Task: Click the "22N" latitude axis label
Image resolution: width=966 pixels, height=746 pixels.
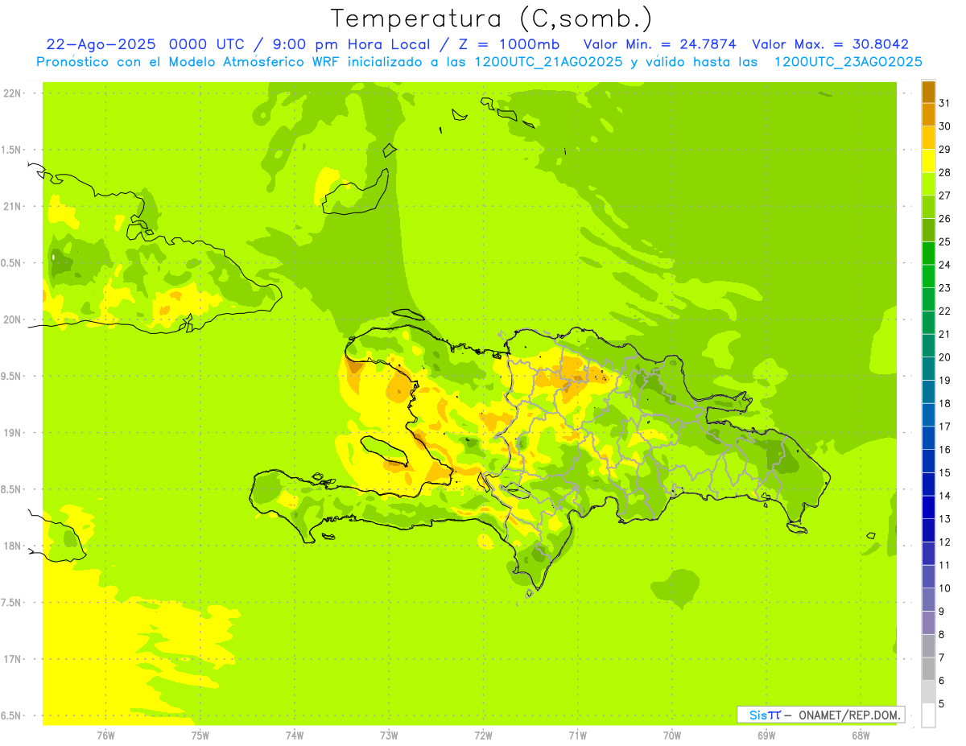Action: pos(11,93)
